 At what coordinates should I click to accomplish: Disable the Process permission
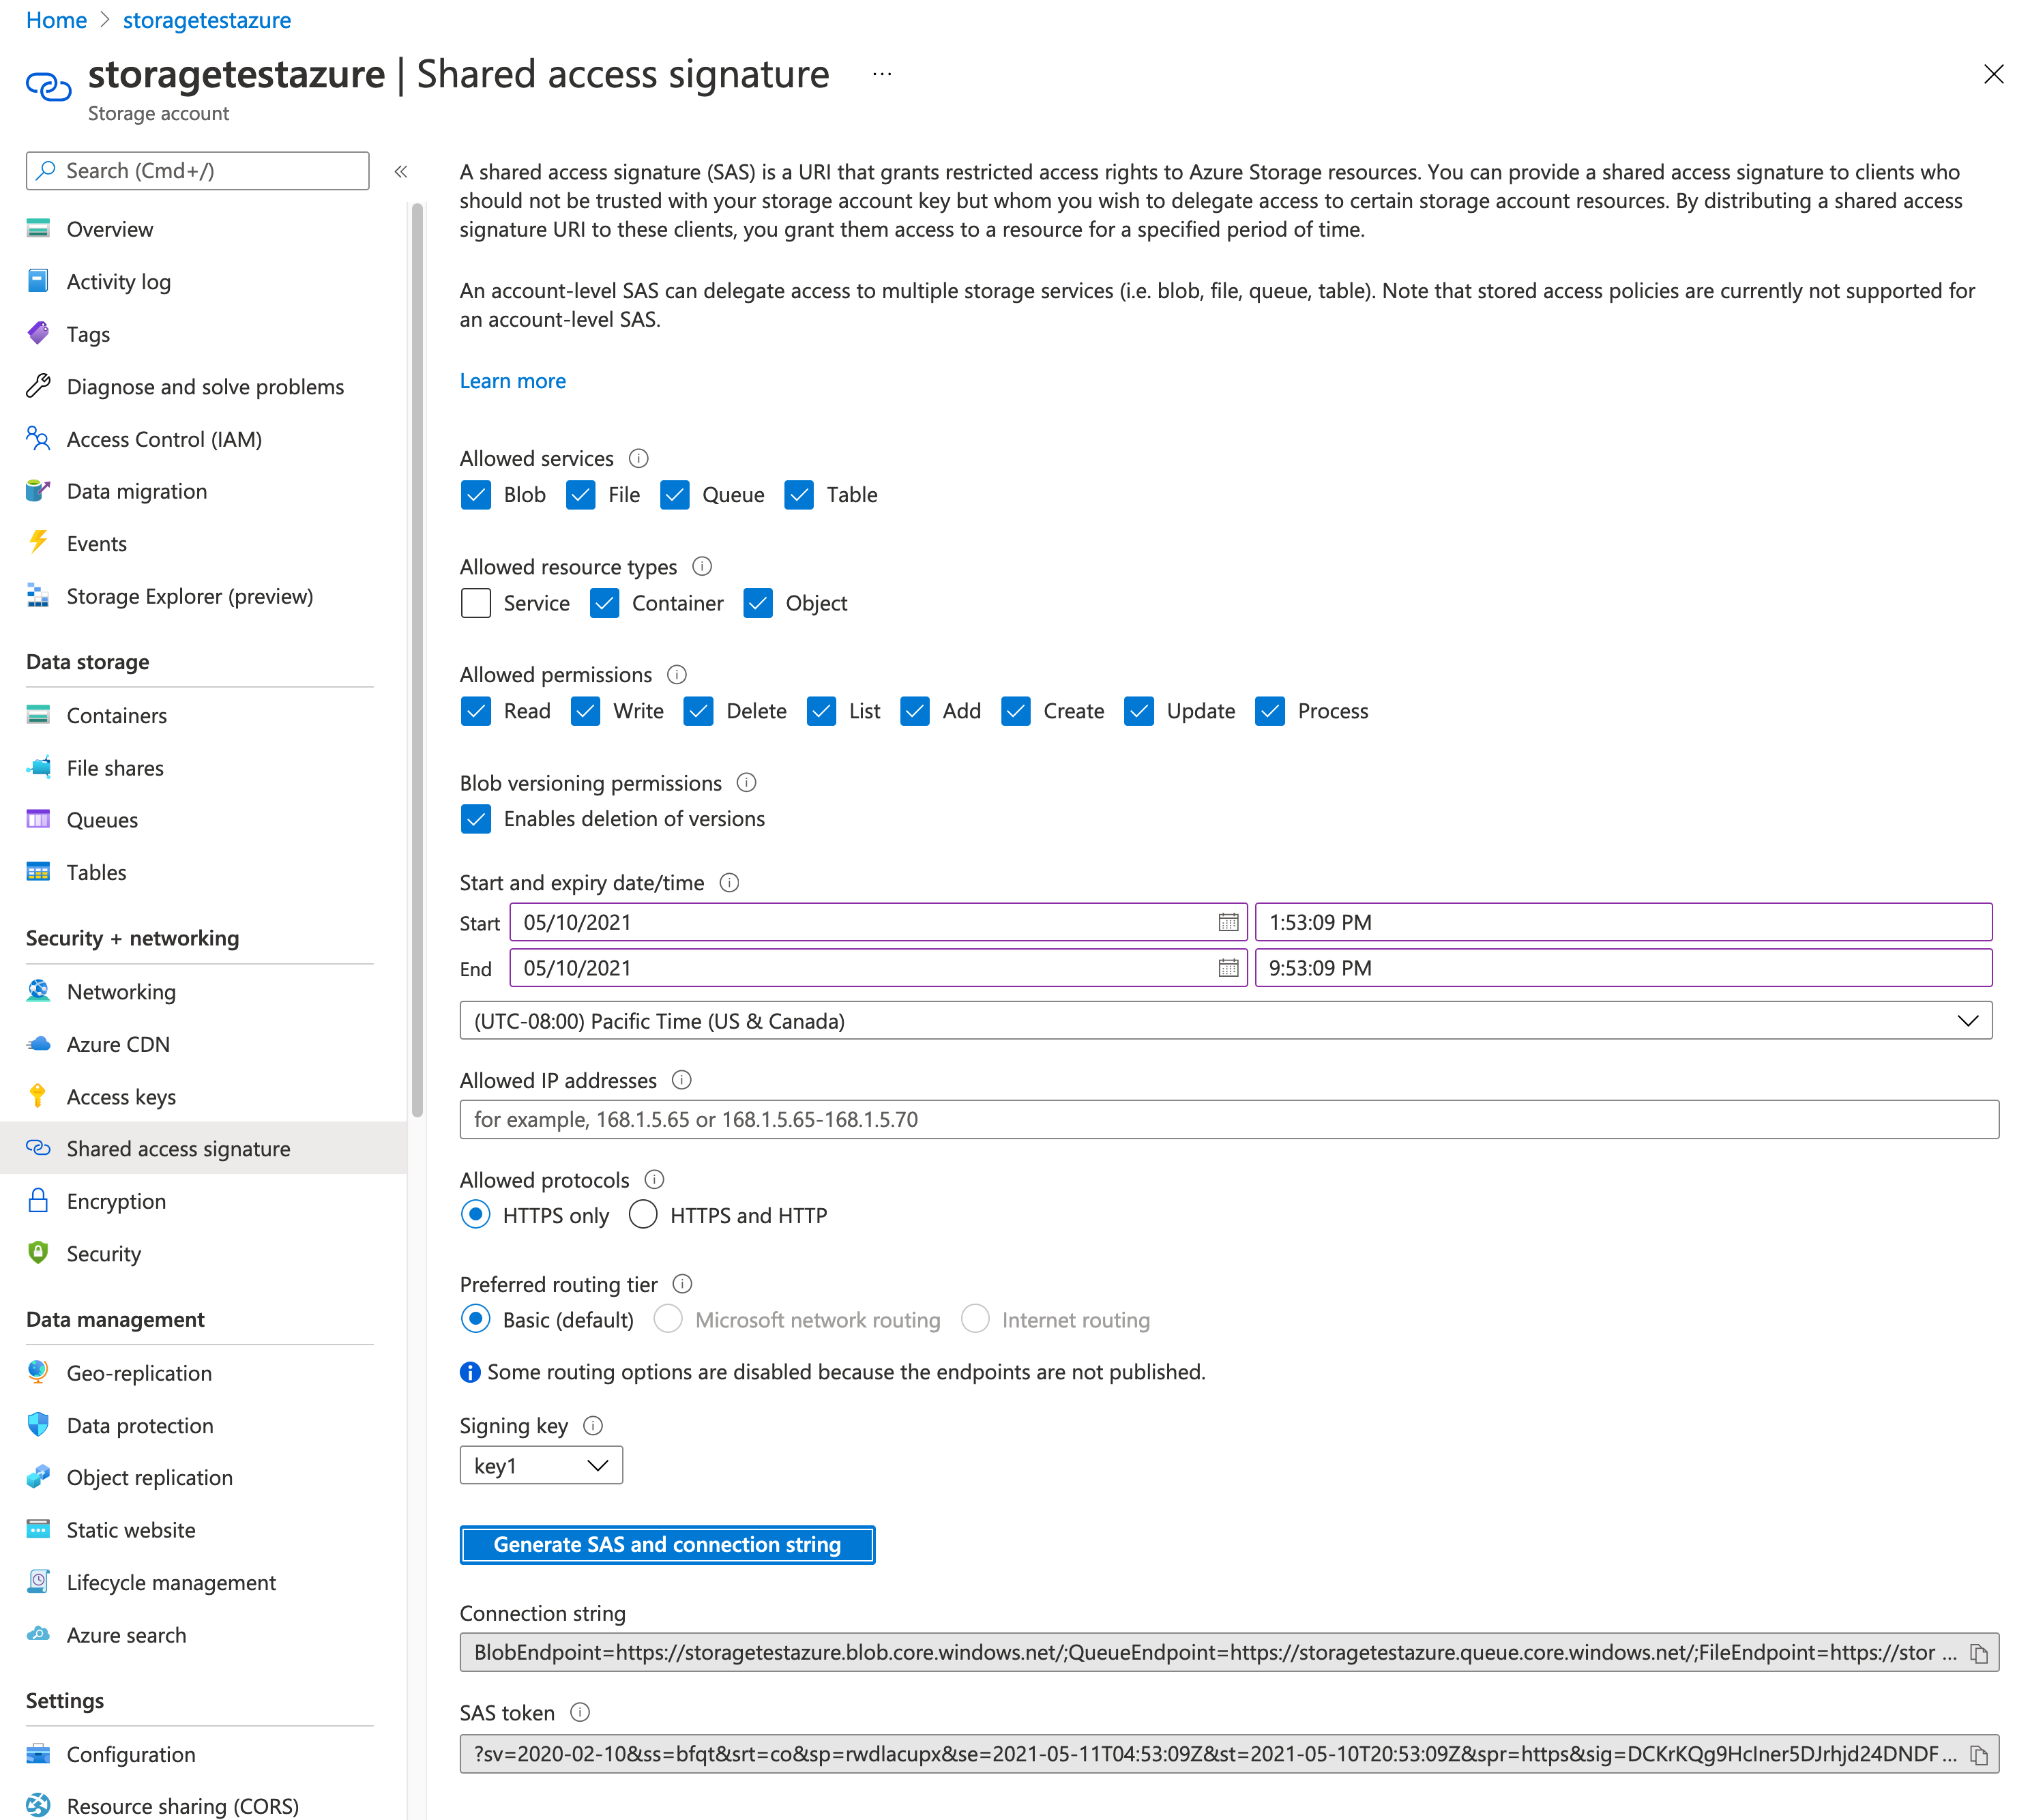point(1270,711)
